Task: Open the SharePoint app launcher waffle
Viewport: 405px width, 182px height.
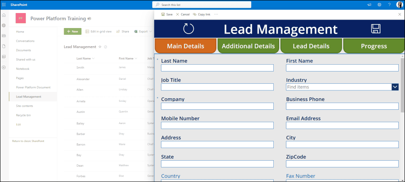Action: [4, 5]
